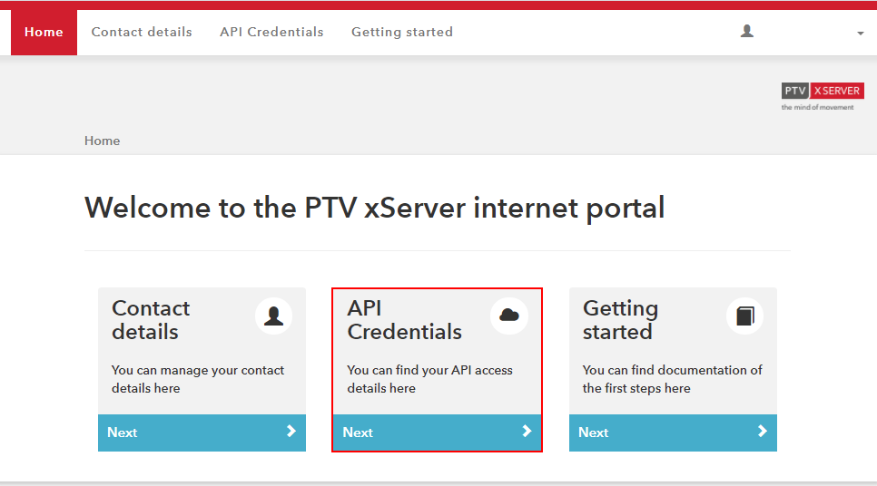Click the PTV xServer logo
This screenshot has width=877, height=486.
point(823,91)
